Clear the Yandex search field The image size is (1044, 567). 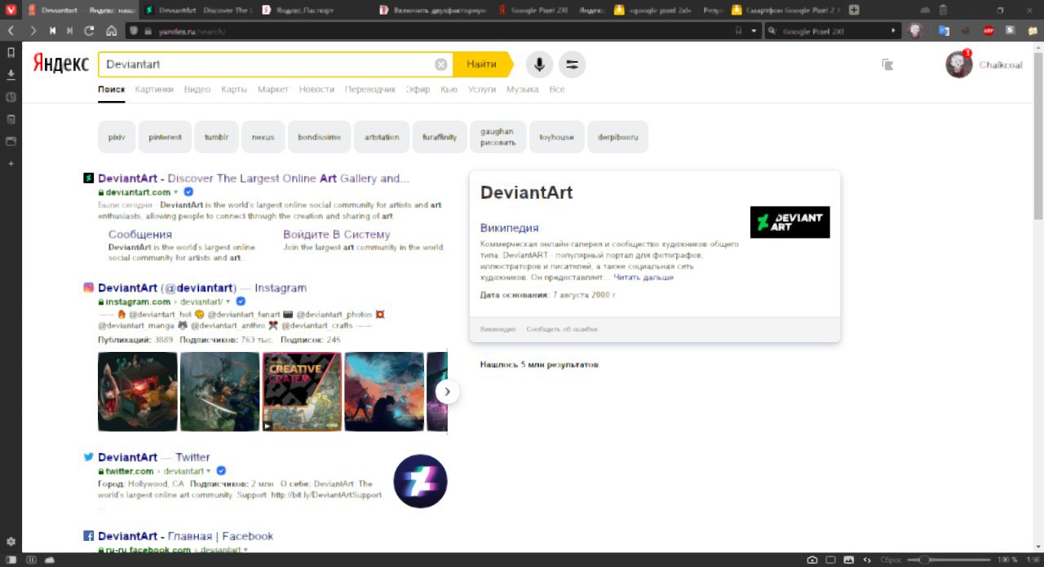tap(440, 64)
